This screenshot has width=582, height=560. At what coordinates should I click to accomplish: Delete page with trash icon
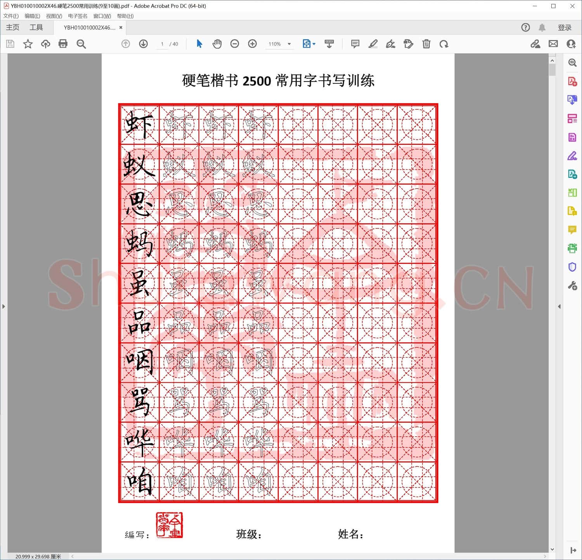click(426, 44)
